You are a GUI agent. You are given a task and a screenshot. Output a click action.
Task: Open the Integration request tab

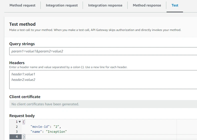point(62,5)
